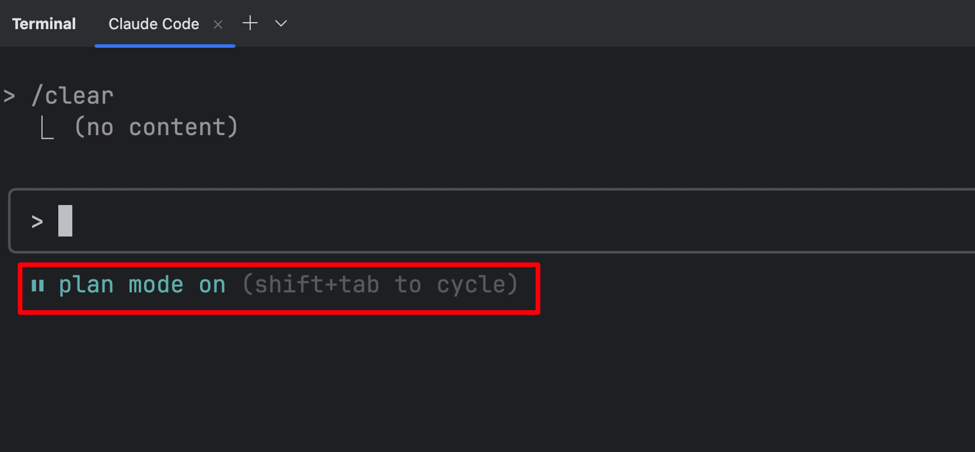Click the prompt input box

point(492,221)
